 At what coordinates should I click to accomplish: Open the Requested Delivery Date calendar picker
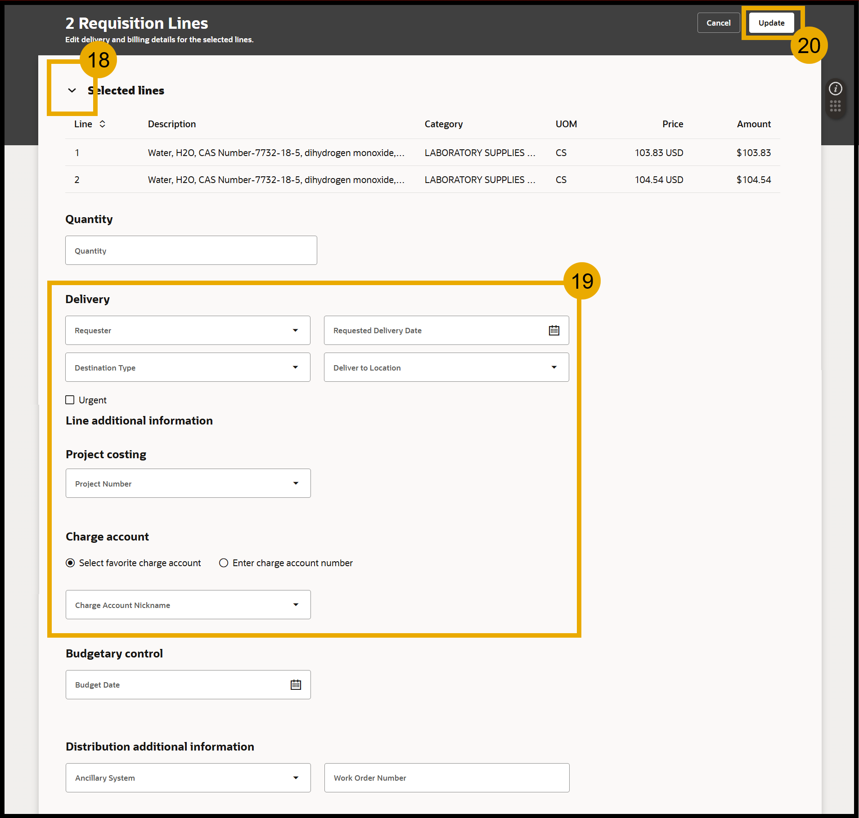click(x=554, y=331)
